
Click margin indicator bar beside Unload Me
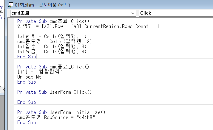point(10,77)
